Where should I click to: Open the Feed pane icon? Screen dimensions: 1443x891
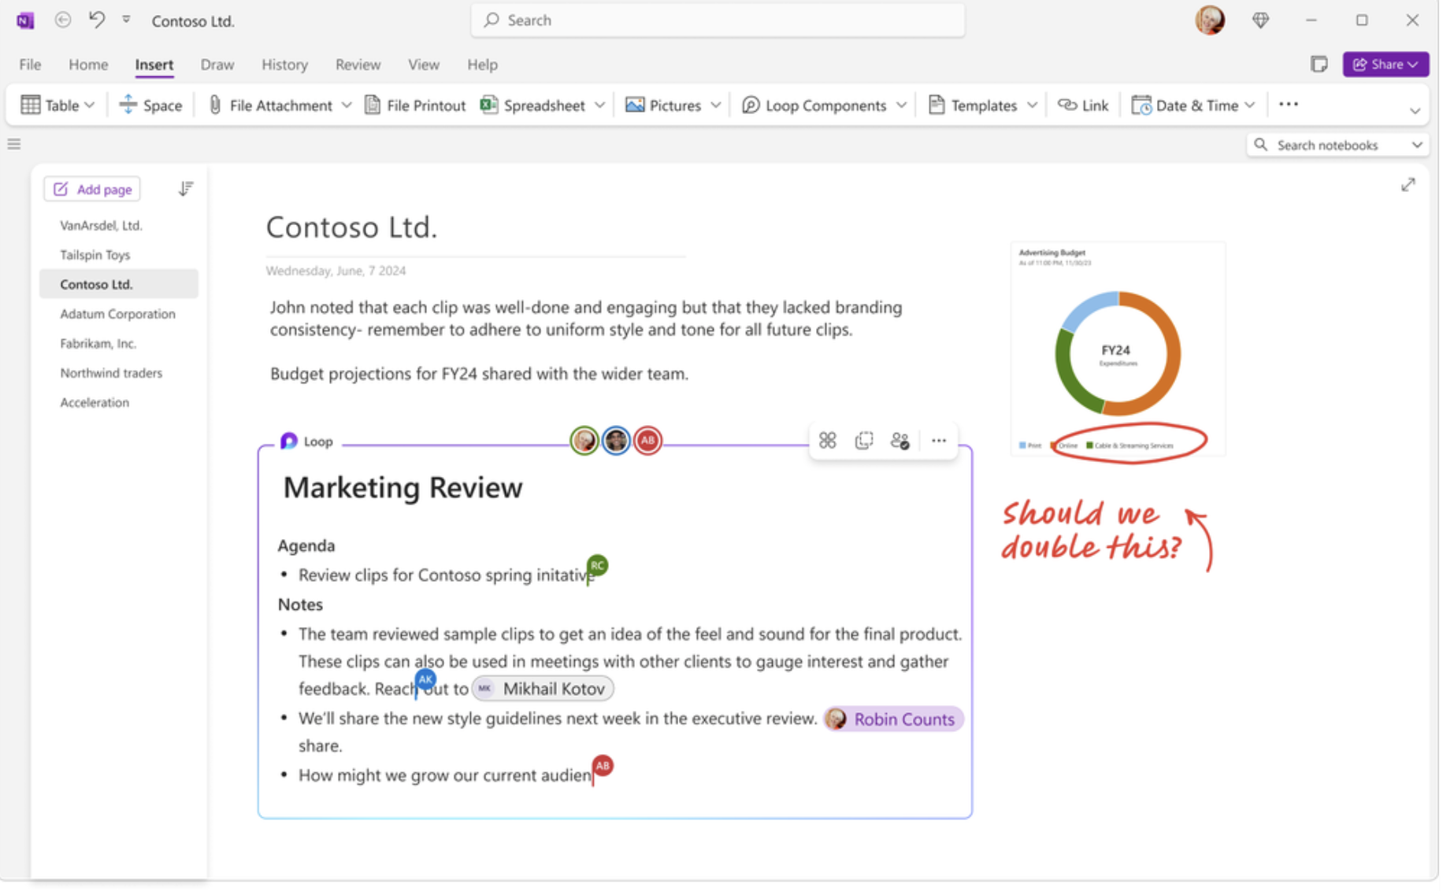(x=1320, y=65)
